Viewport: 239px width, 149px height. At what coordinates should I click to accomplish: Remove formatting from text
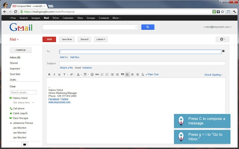143,75
